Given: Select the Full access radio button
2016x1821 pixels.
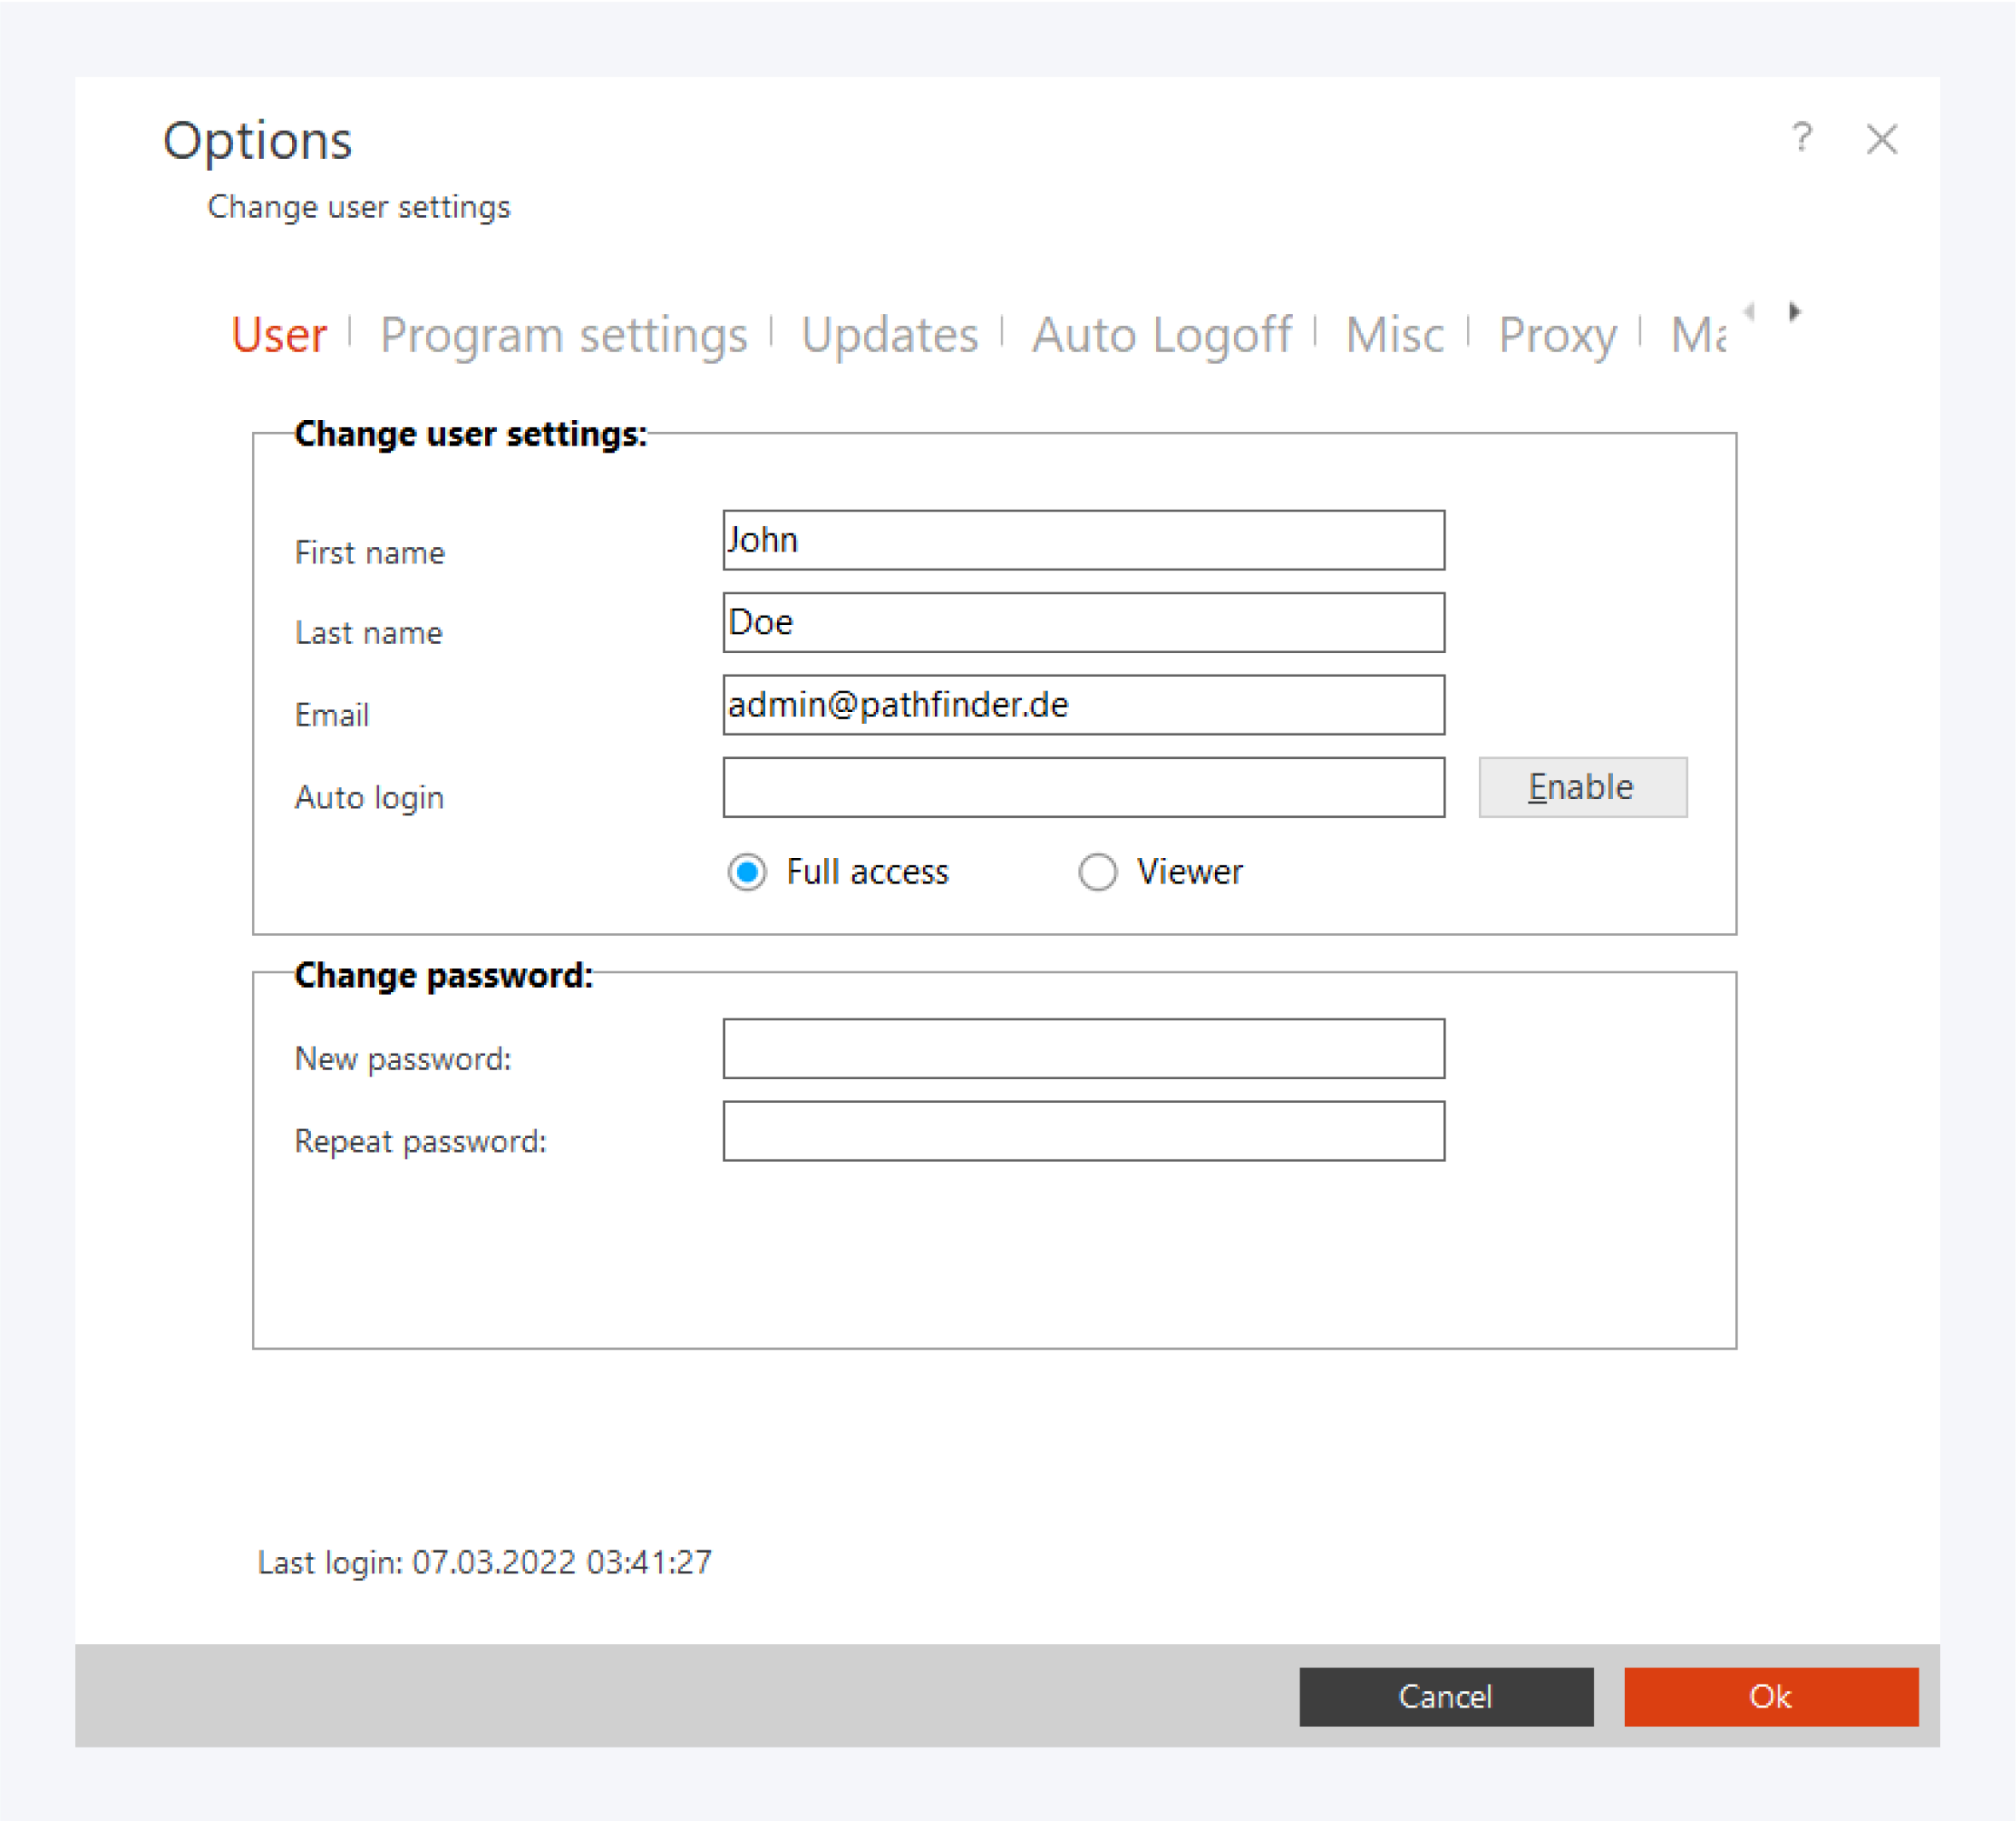Looking at the screenshot, I should tap(747, 872).
